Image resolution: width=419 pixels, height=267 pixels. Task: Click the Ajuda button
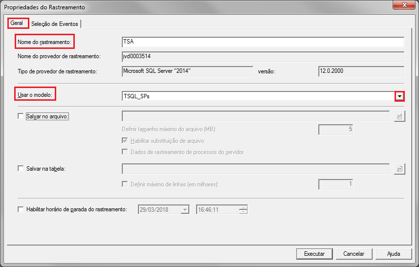point(394,254)
